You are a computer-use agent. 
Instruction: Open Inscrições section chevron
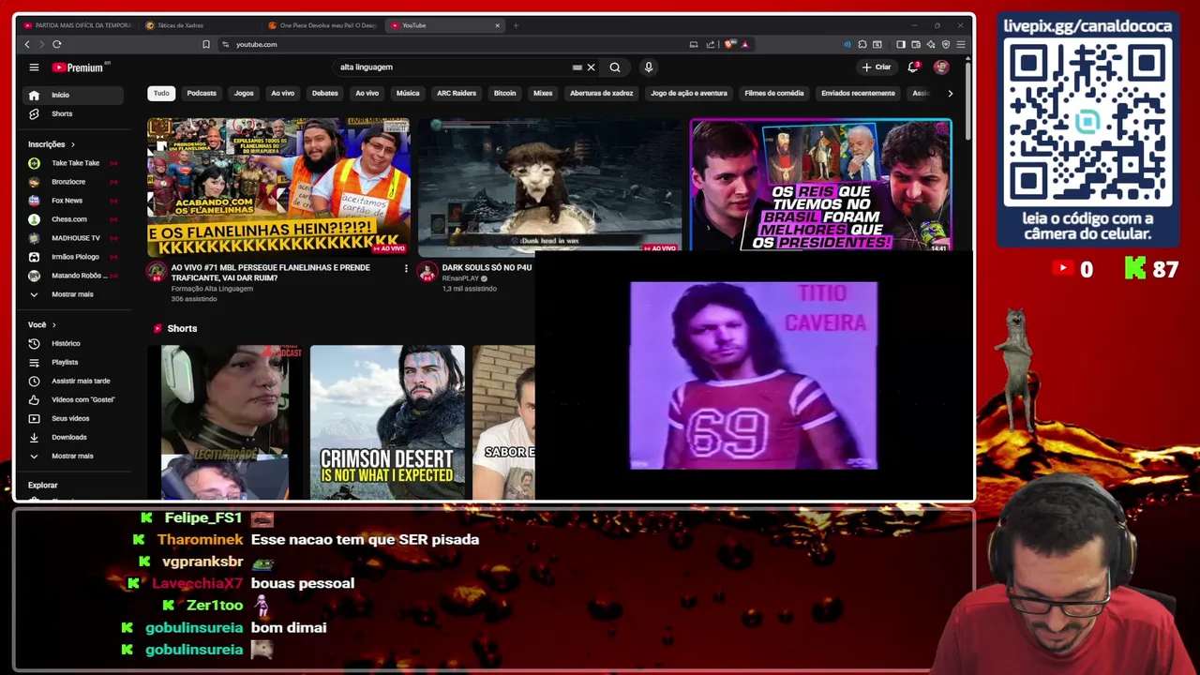72,144
